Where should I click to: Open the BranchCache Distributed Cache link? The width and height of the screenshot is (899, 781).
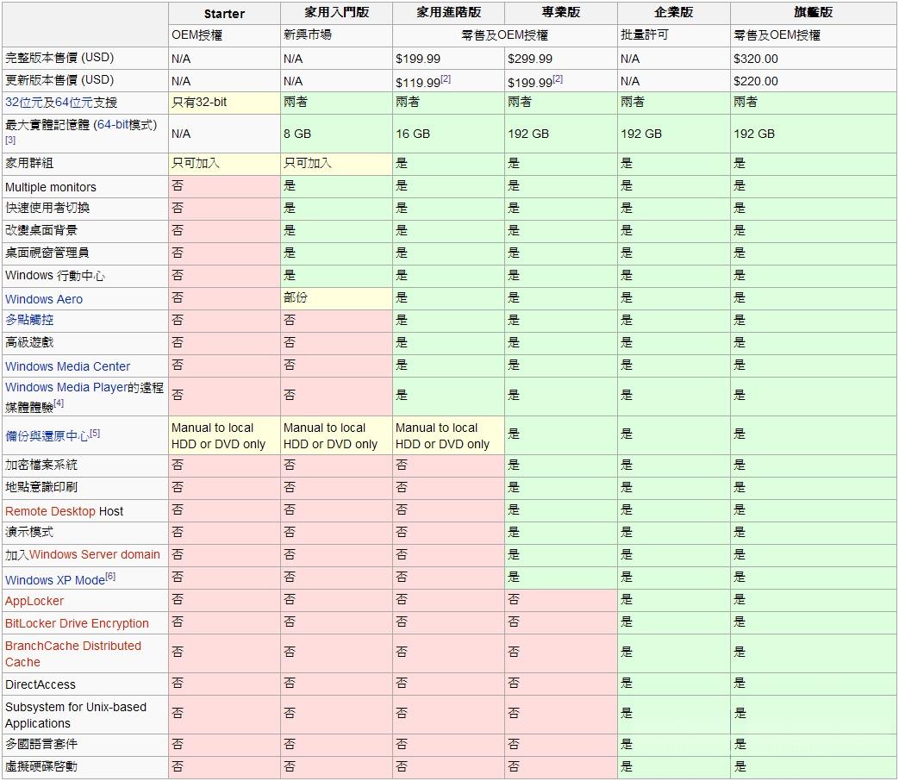click(x=72, y=654)
